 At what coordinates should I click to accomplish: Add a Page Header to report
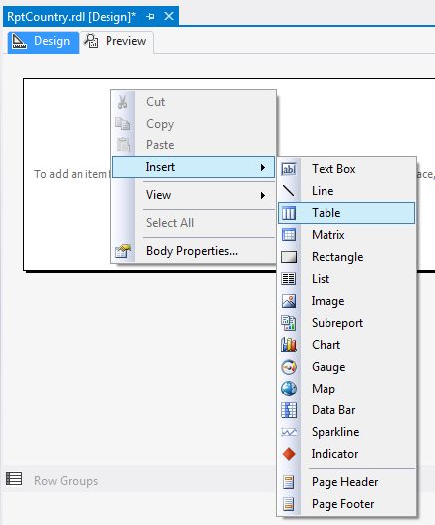(346, 482)
